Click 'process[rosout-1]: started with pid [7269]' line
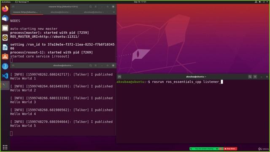The image size is (270, 152). point(51,52)
